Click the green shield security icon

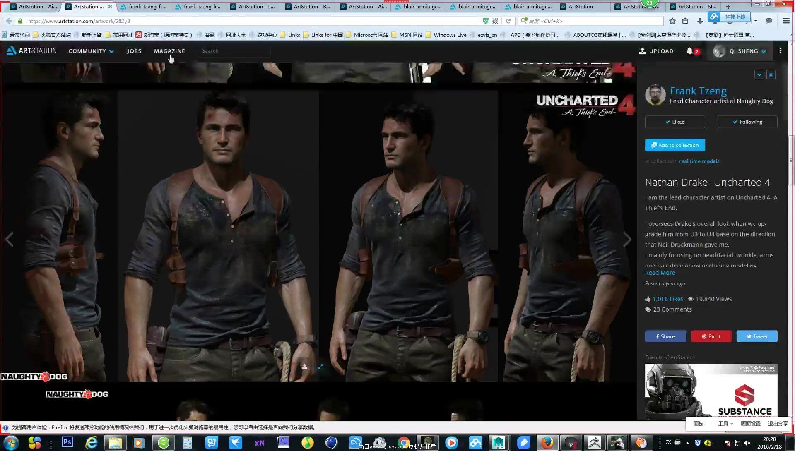coord(485,21)
